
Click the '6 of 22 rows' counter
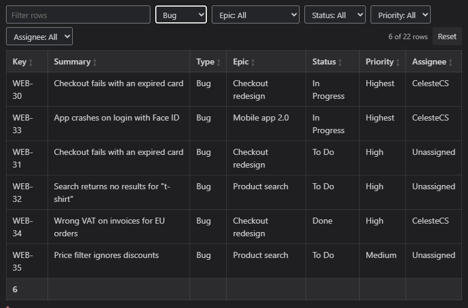[x=408, y=37]
